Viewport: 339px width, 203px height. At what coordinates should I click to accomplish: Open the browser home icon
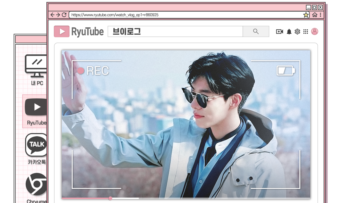(315, 15)
